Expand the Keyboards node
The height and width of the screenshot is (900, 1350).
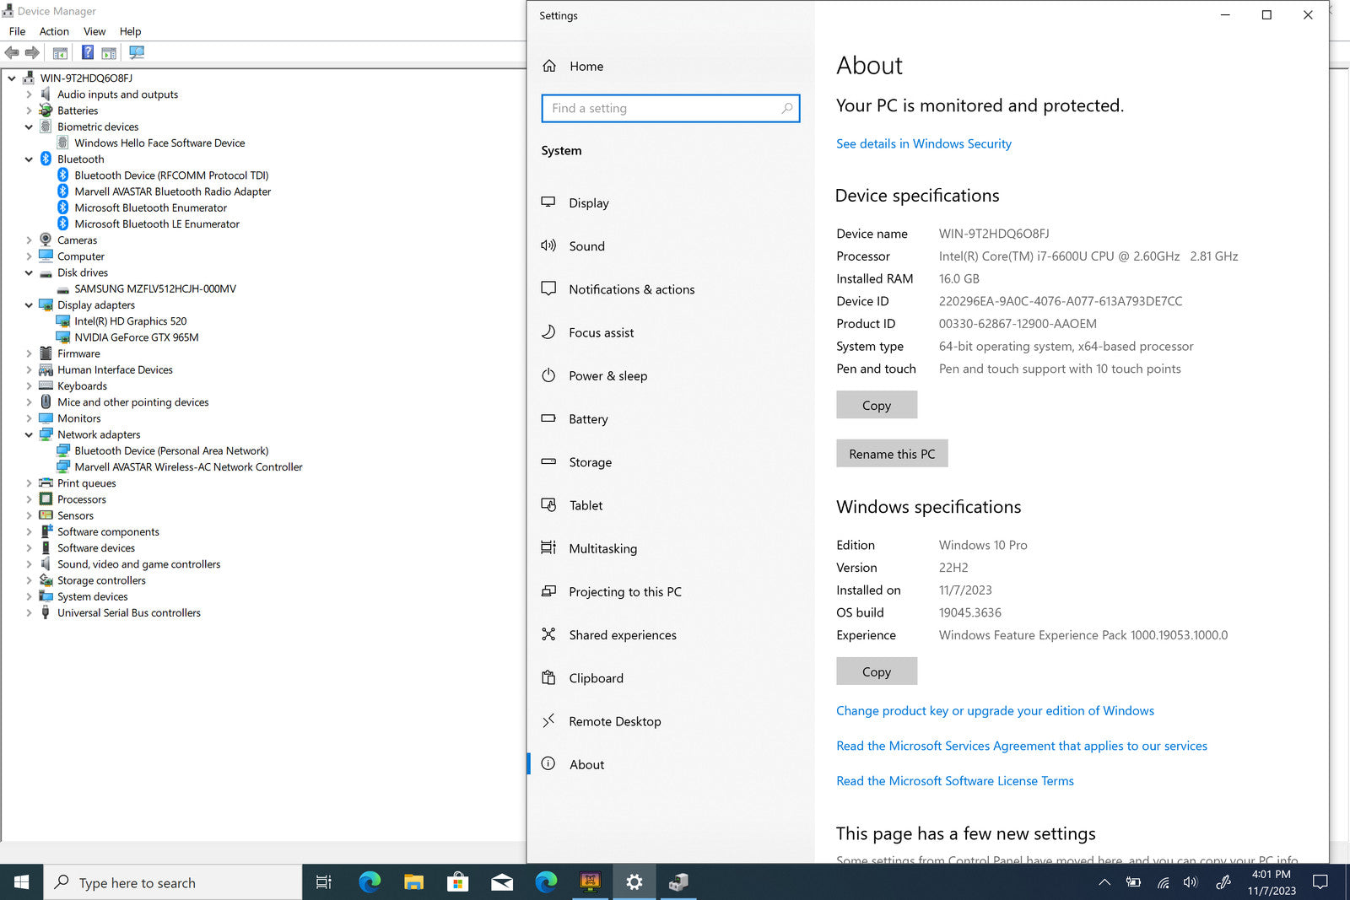29,386
